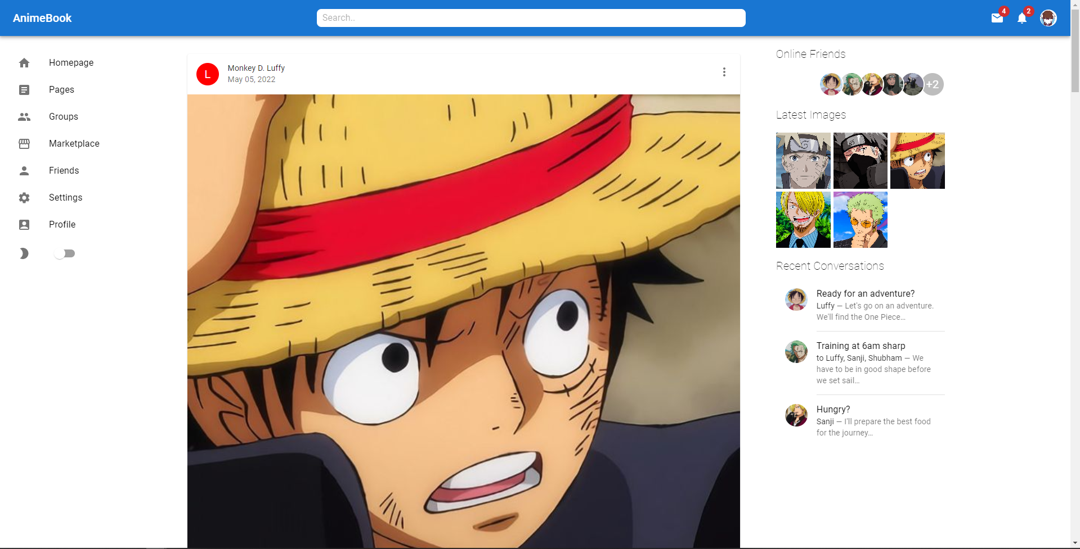Viewport: 1080px width, 549px height.
Task: Click the Pages document icon
Action: coord(24,90)
